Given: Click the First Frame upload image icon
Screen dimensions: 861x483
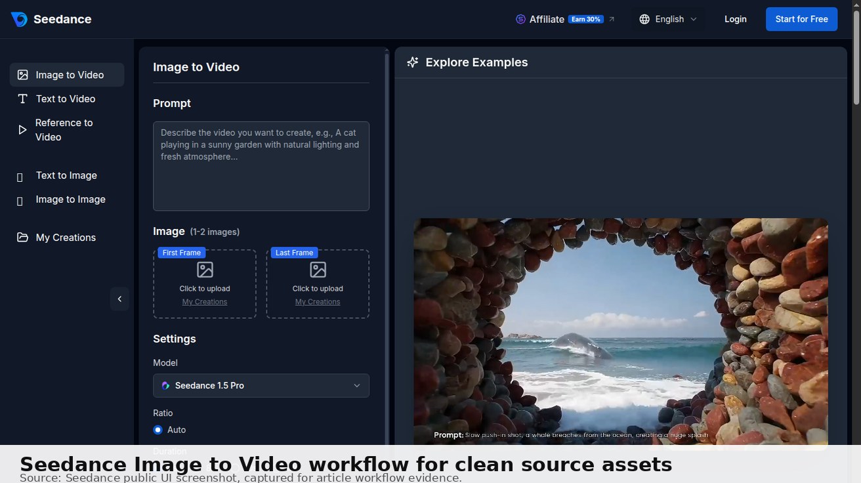Looking at the screenshot, I should coord(205,270).
